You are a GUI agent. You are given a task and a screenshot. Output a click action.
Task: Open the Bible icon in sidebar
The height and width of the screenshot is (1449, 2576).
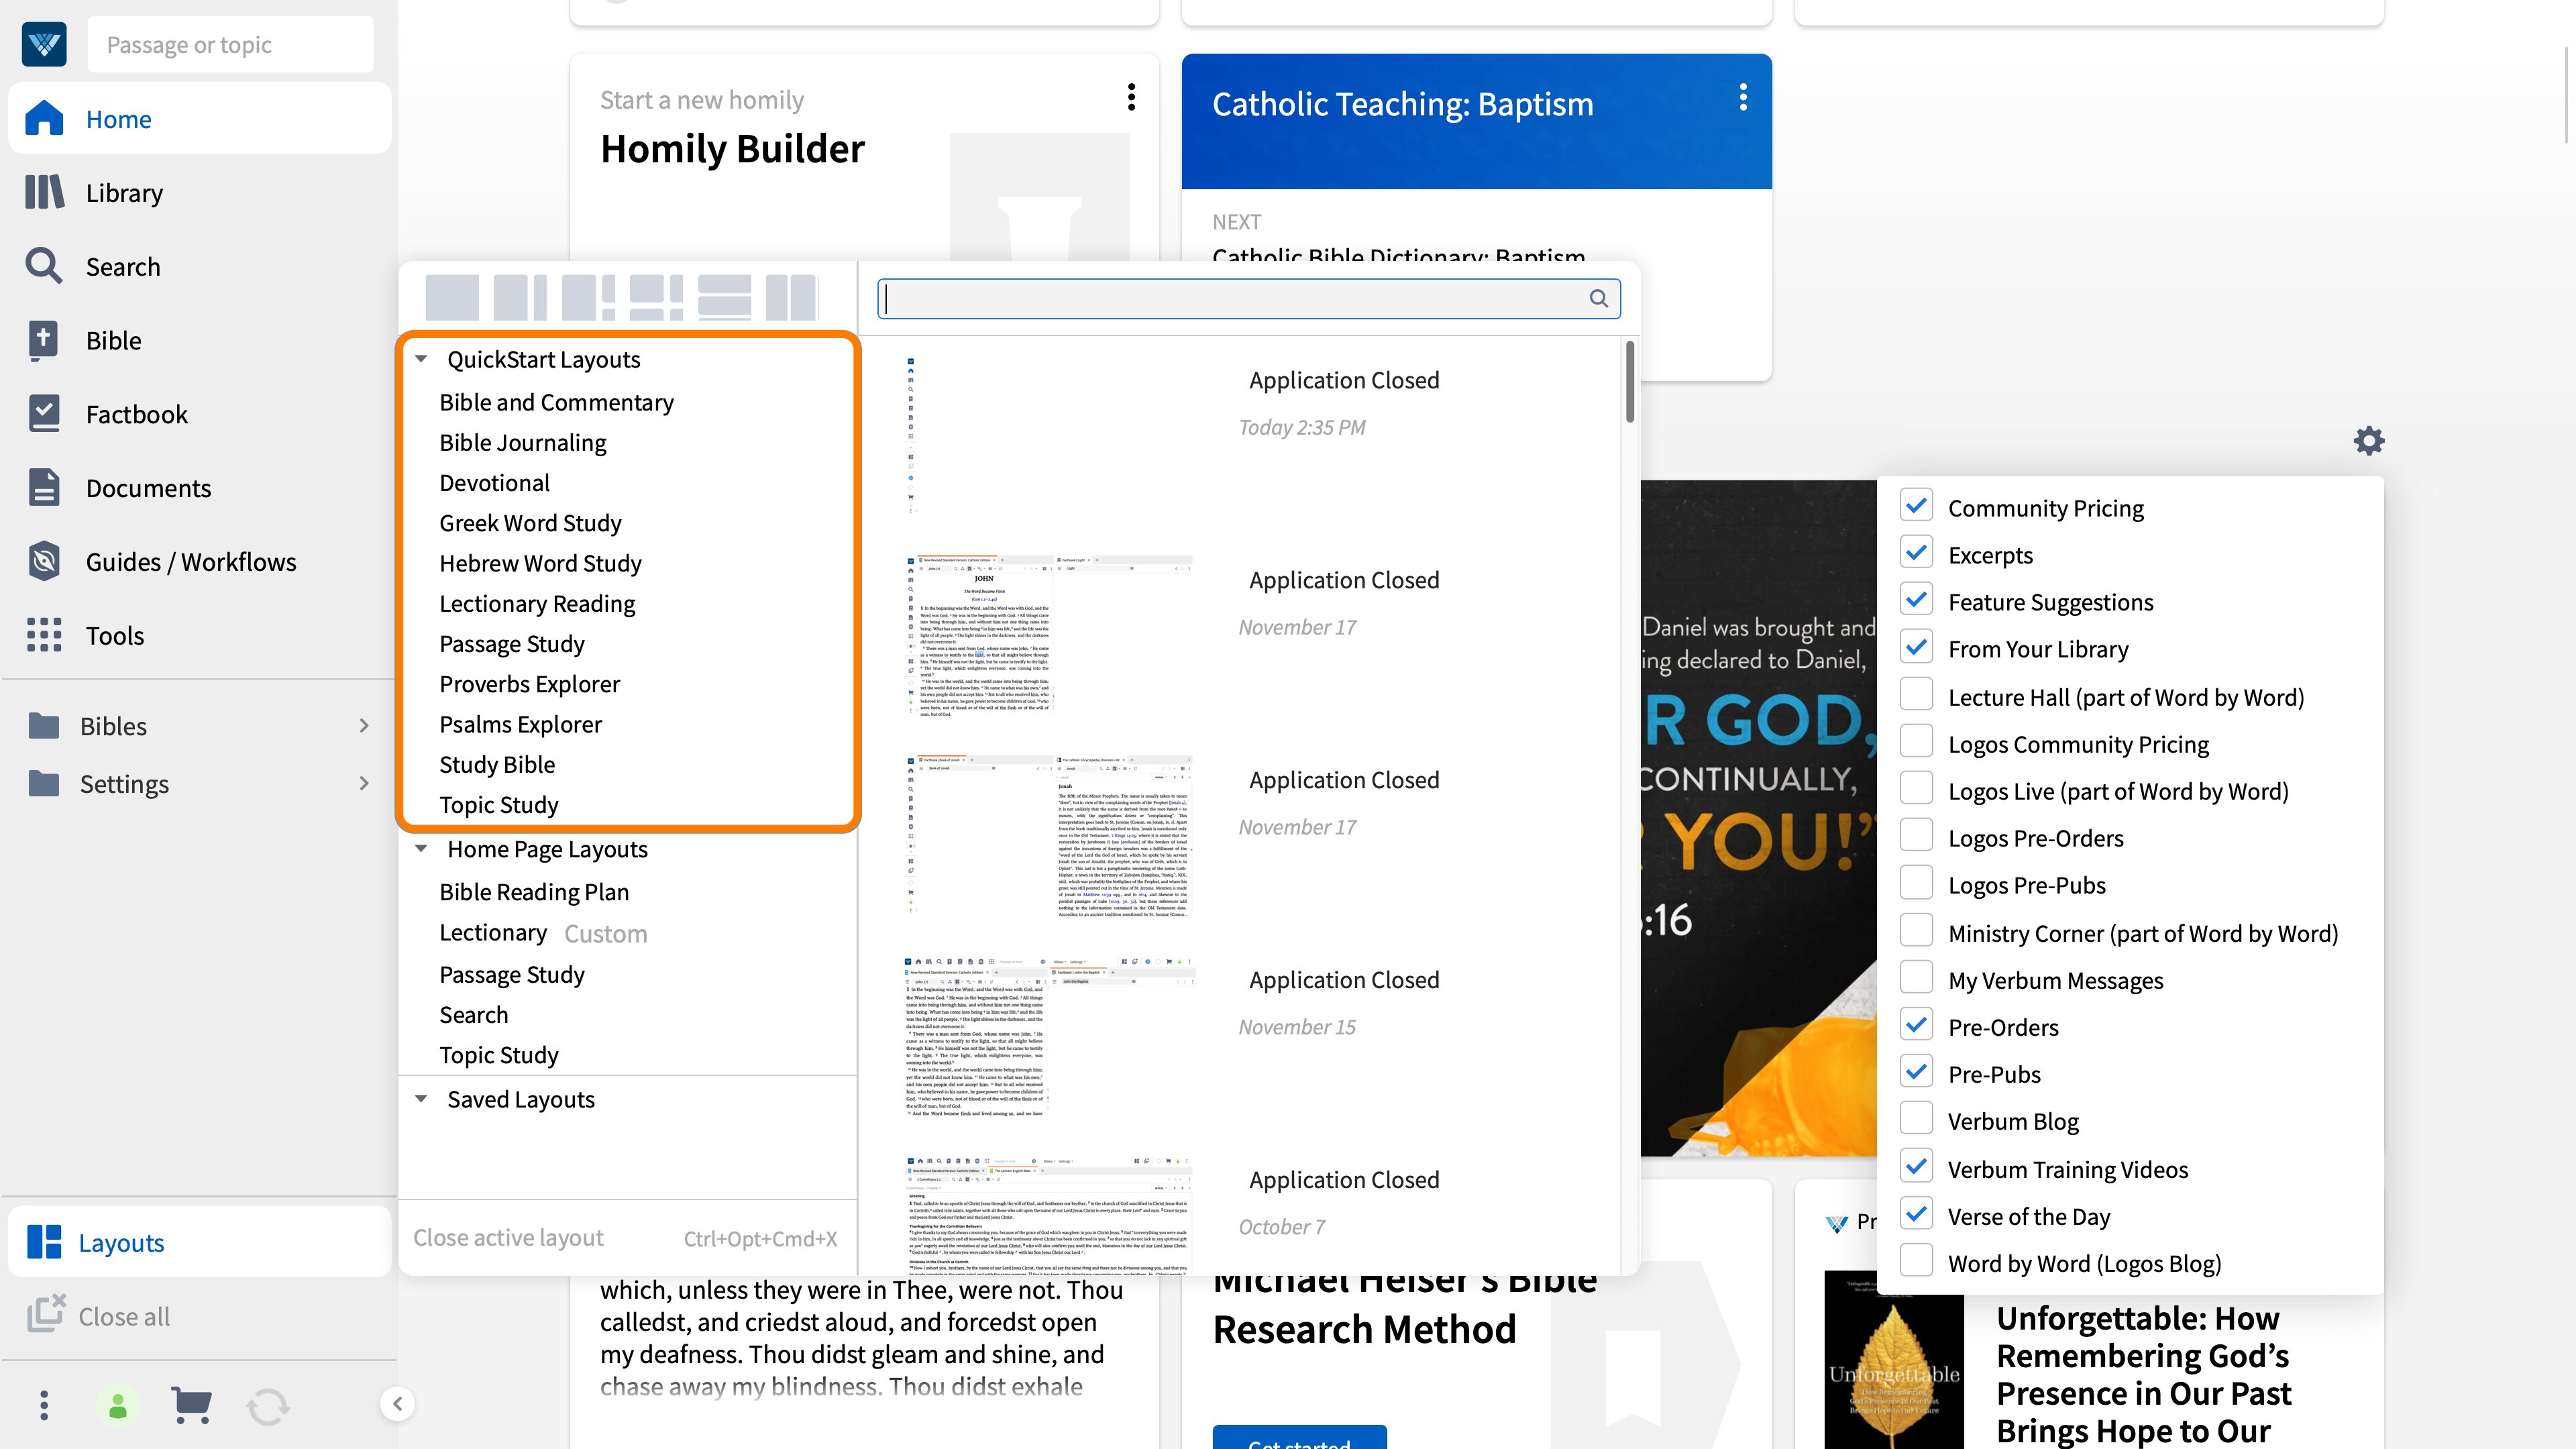43,340
